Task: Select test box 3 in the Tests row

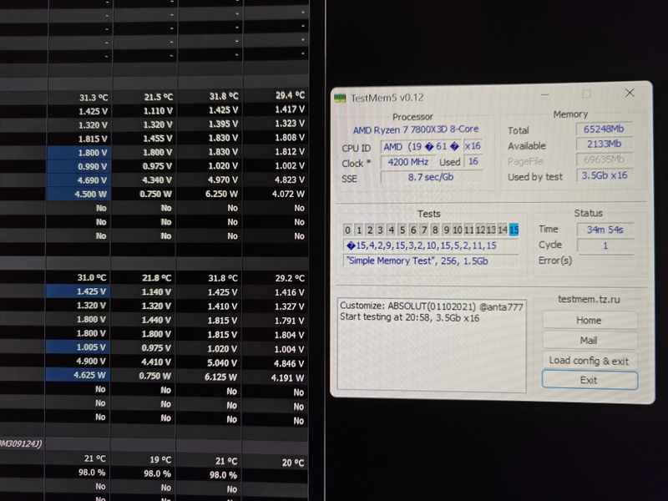Action: click(380, 230)
